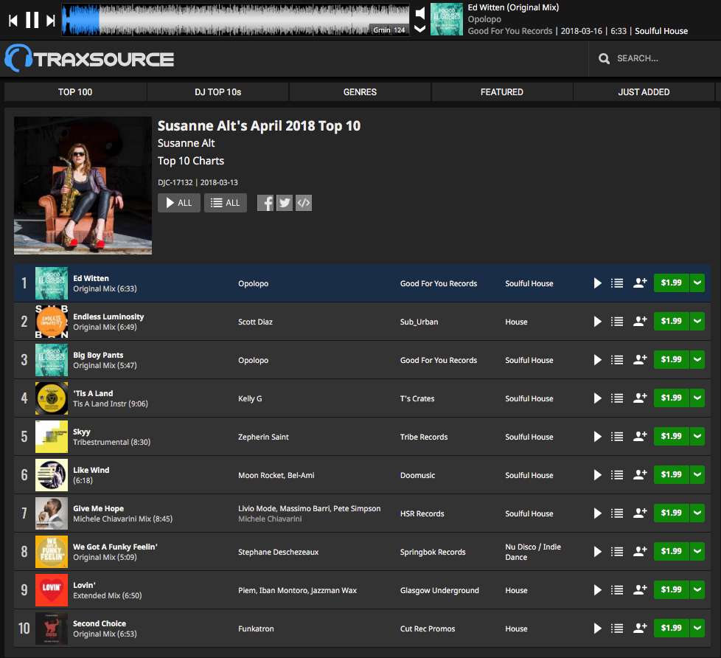Play the Ed Witten track
This screenshot has width=721, height=658.
point(597,283)
